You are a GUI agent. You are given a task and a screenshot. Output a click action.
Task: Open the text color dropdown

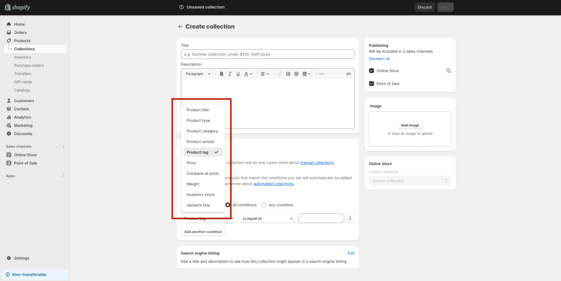point(248,74)
